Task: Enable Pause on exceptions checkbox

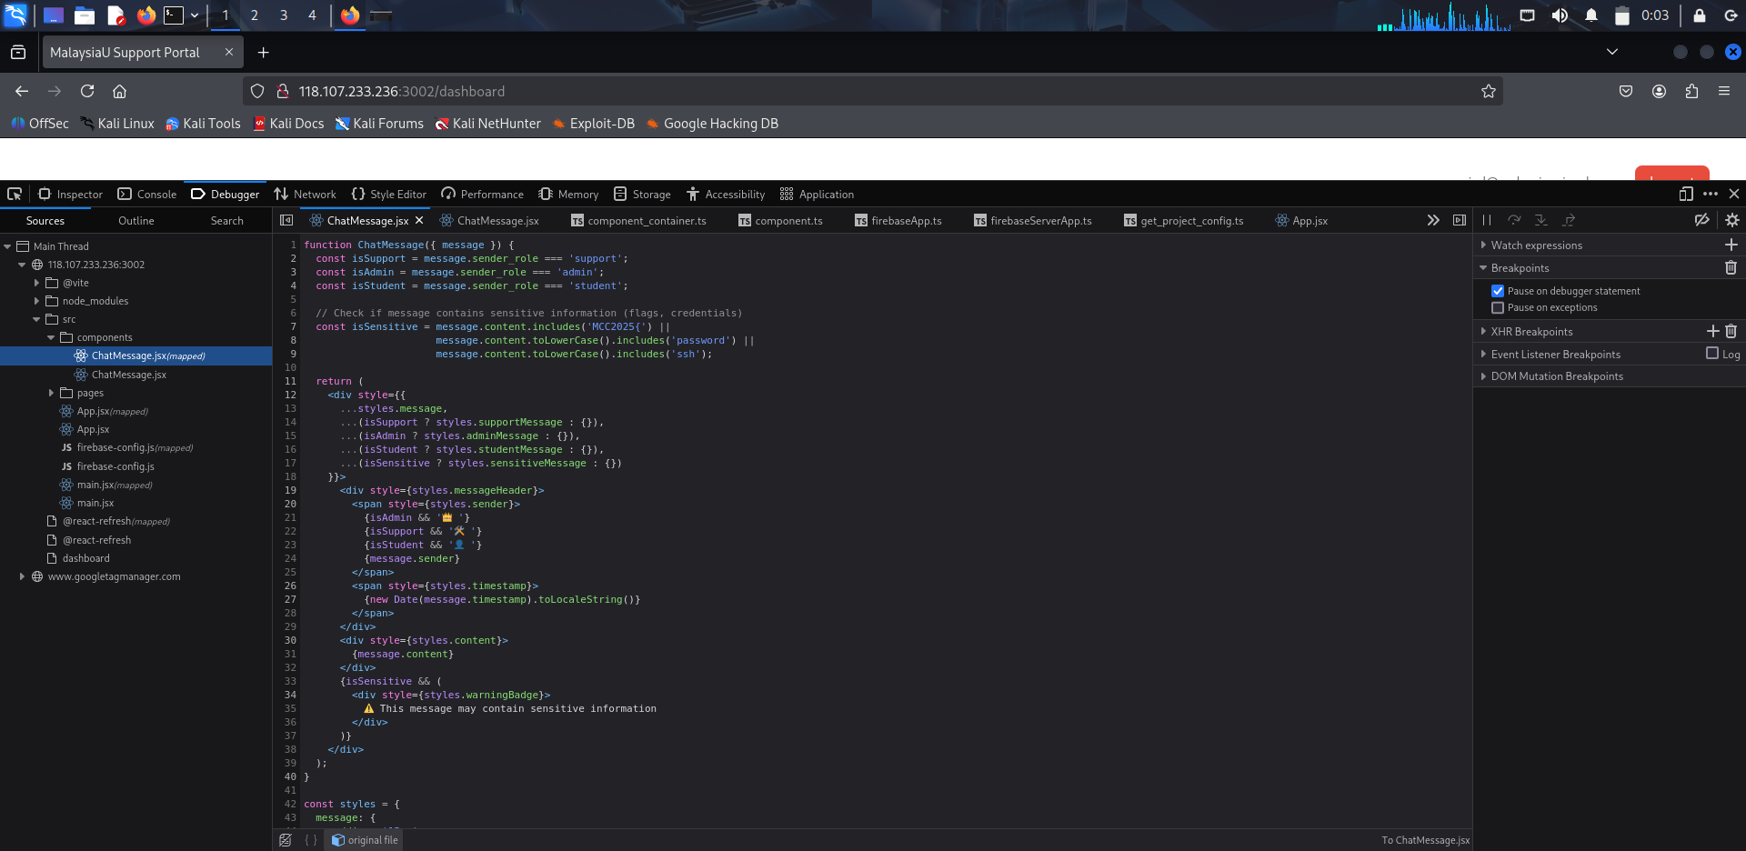Action: click(1498, 307)
